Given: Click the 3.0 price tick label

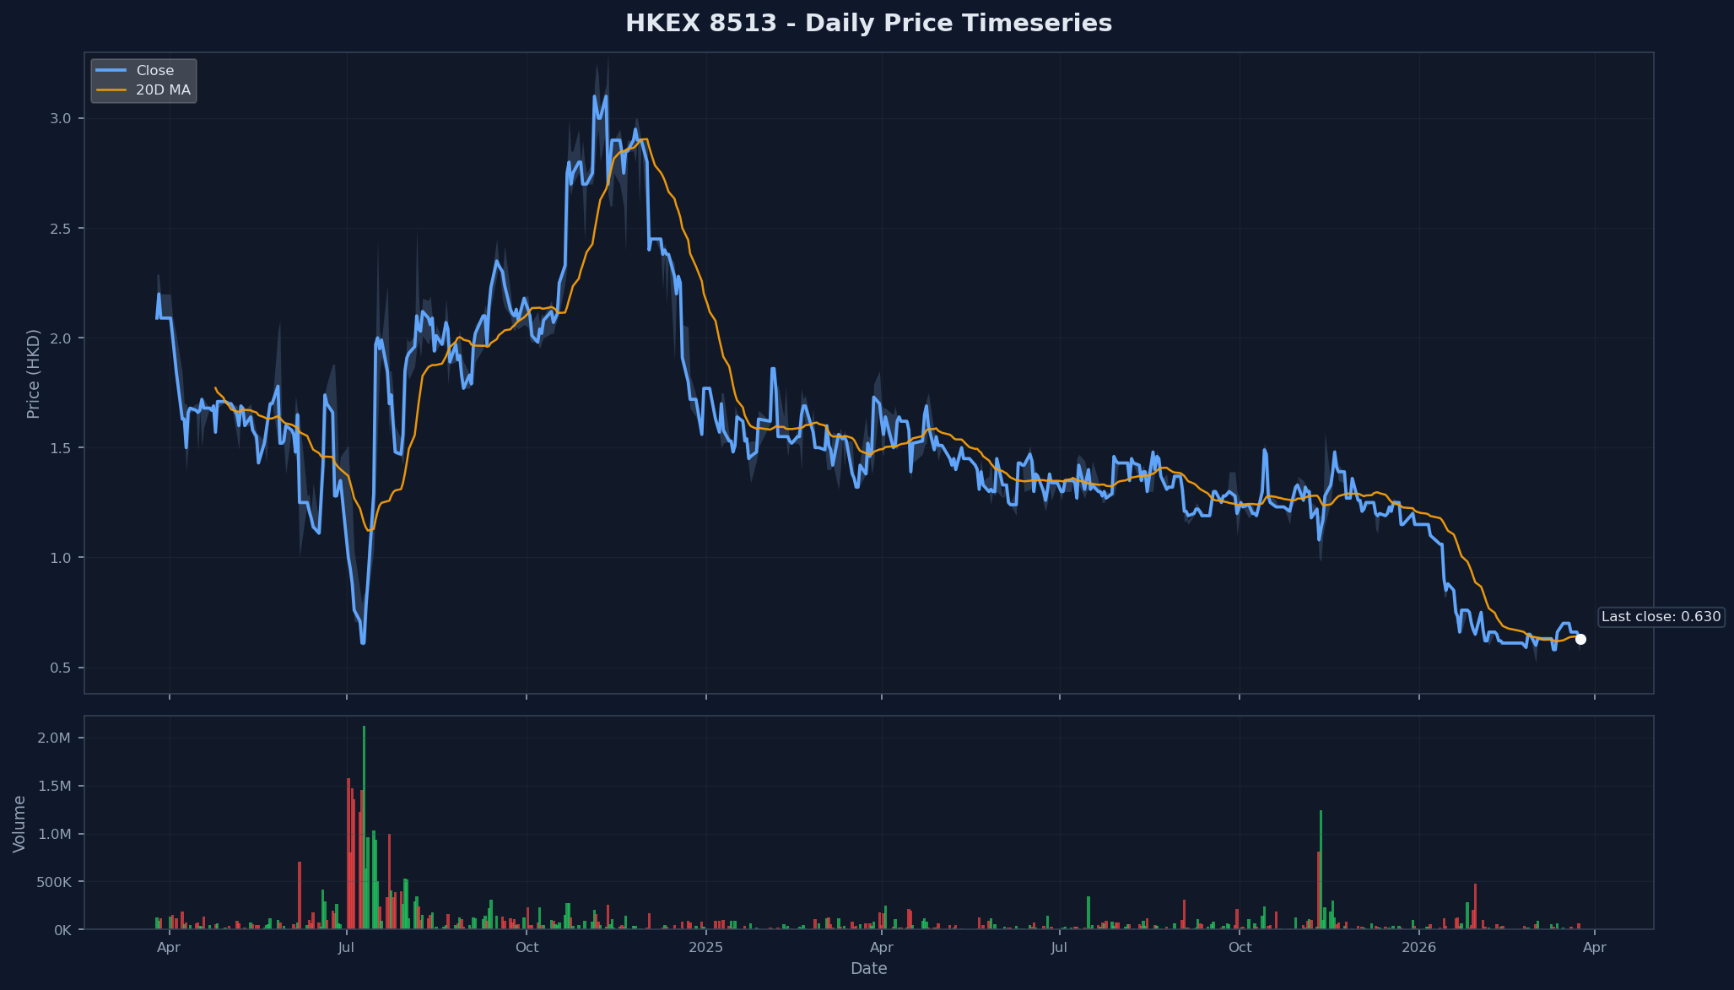Looking at the screenshot, I should pyautogui.click(x=60, y=119).
